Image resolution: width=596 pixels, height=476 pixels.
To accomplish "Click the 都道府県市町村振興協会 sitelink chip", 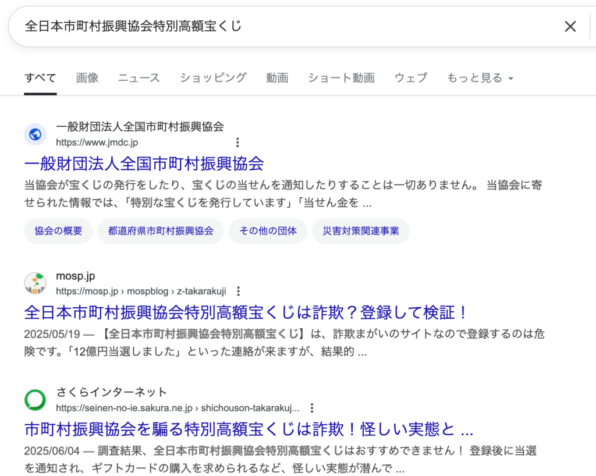I will (x=161, y=231).
